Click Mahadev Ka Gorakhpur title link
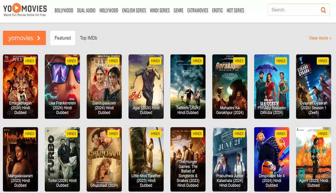336x193 pixels. coord(230,109)
